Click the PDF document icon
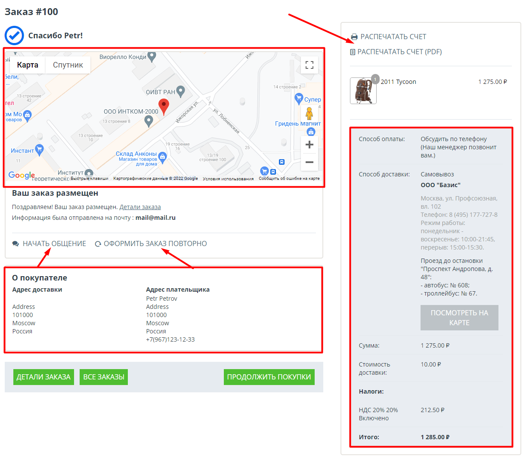Viewport: 523px width, 456px height. (x=353, y=52)
